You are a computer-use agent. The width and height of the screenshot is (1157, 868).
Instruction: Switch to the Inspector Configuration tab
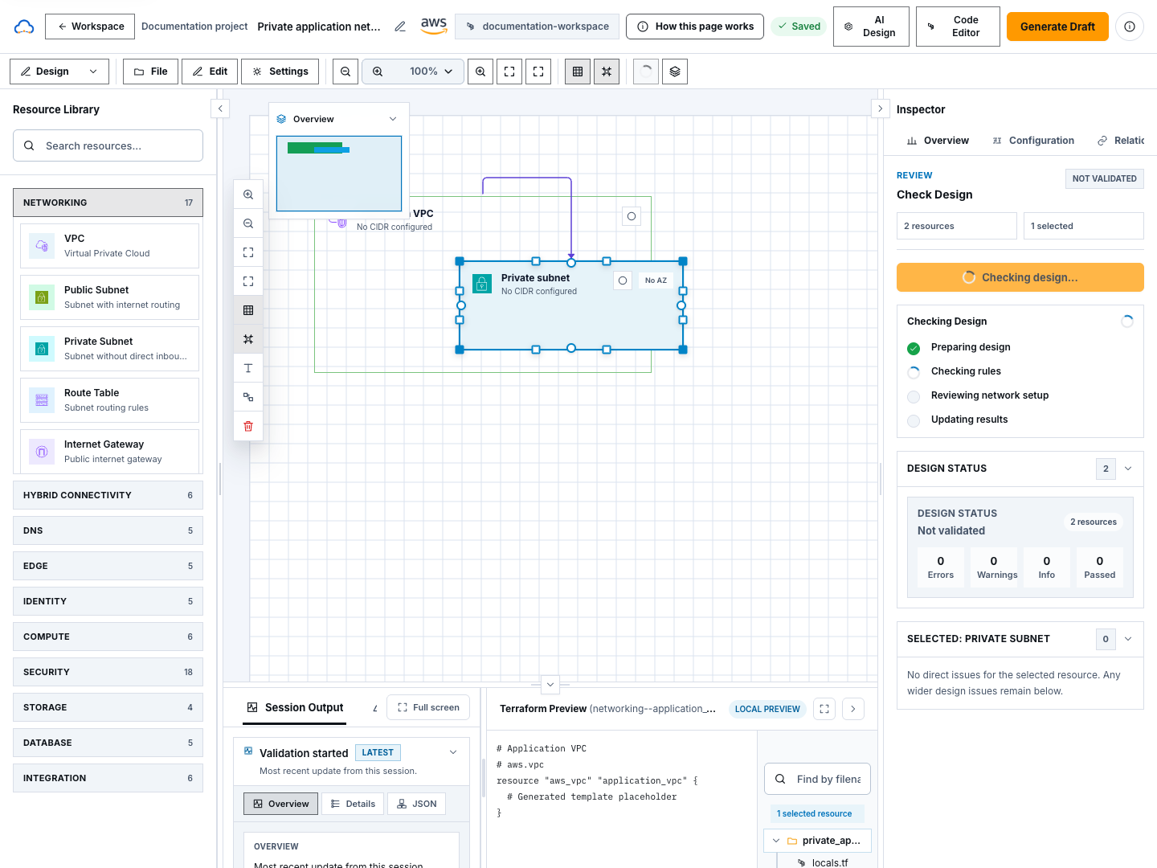coord(1033,141)
